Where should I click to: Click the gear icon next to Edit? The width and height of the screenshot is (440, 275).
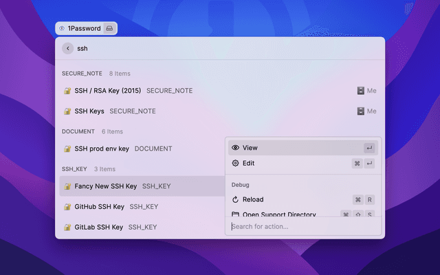235,163
